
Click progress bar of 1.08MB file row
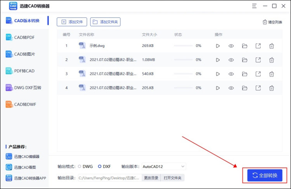[184, 60]
